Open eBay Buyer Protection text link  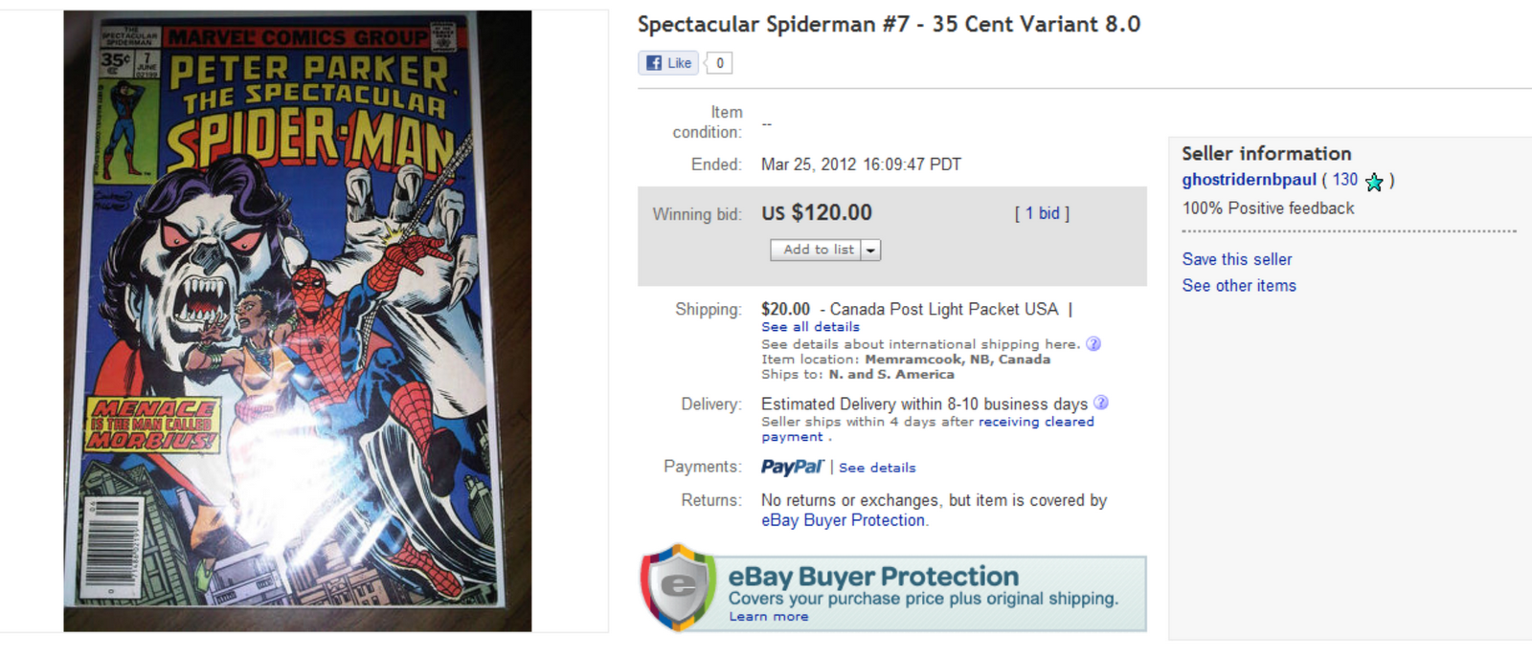pos(843,520)
